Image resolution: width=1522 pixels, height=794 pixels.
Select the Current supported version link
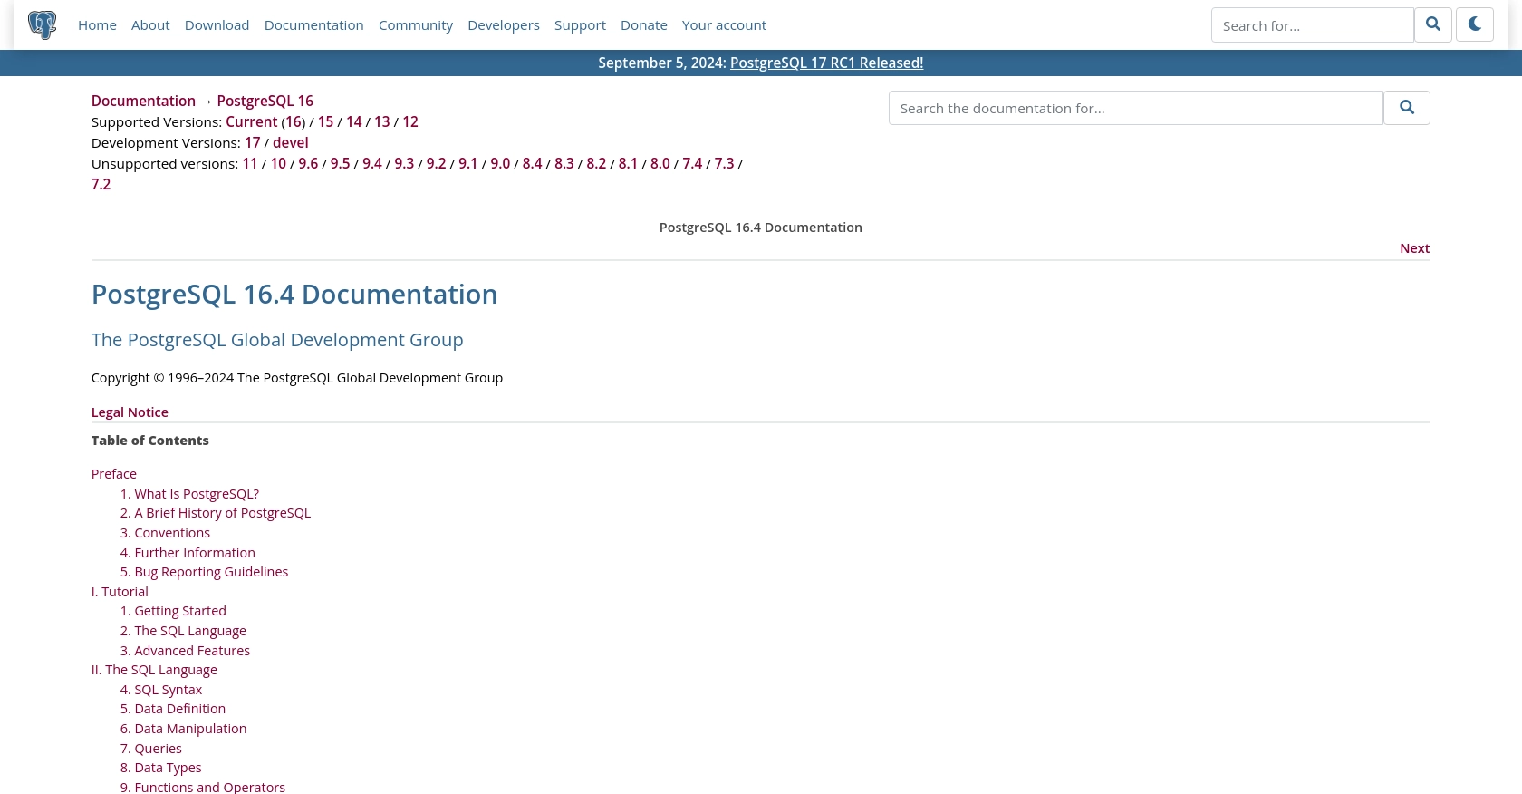coord(252,121)
